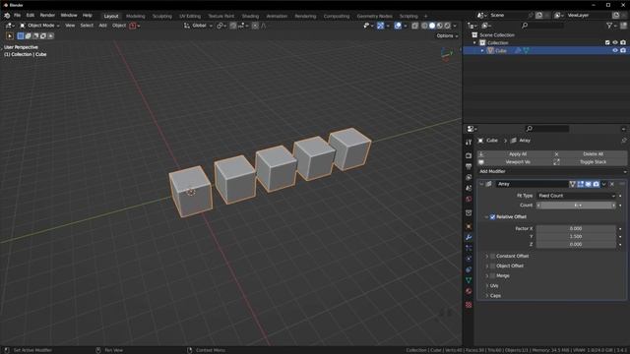This screenshot has height=354, width=630.
Task: Hide Collection with its eye icon
Action: pos(614,42)
